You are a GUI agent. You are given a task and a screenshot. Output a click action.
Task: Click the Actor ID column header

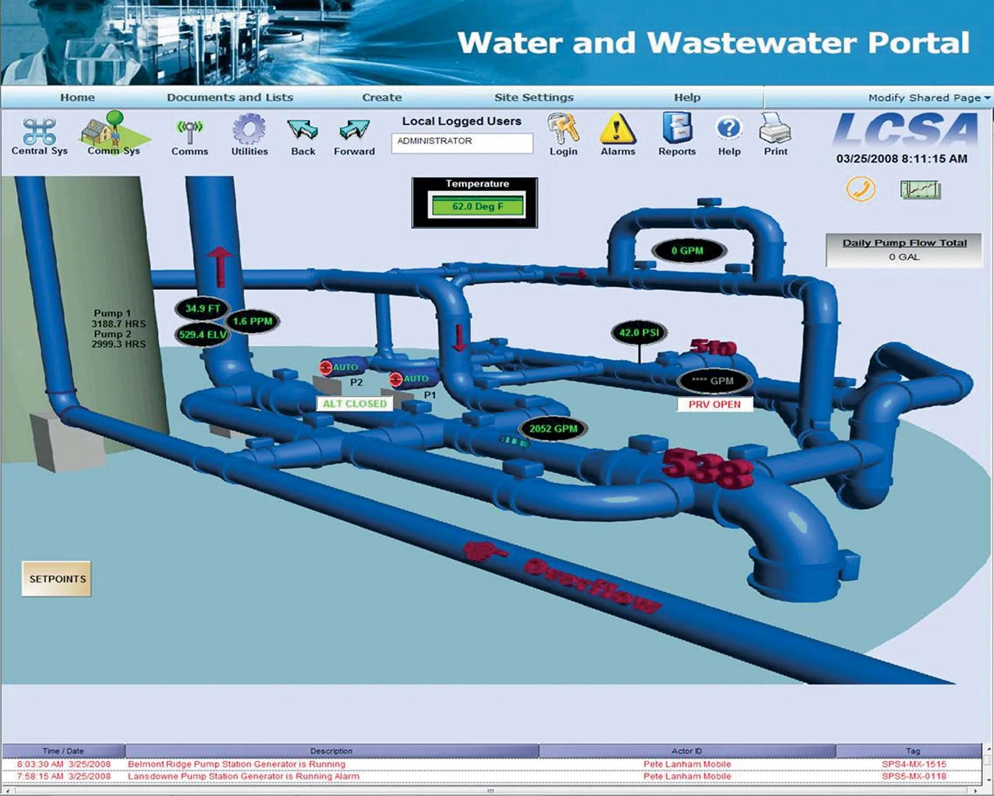coord(687,751)
